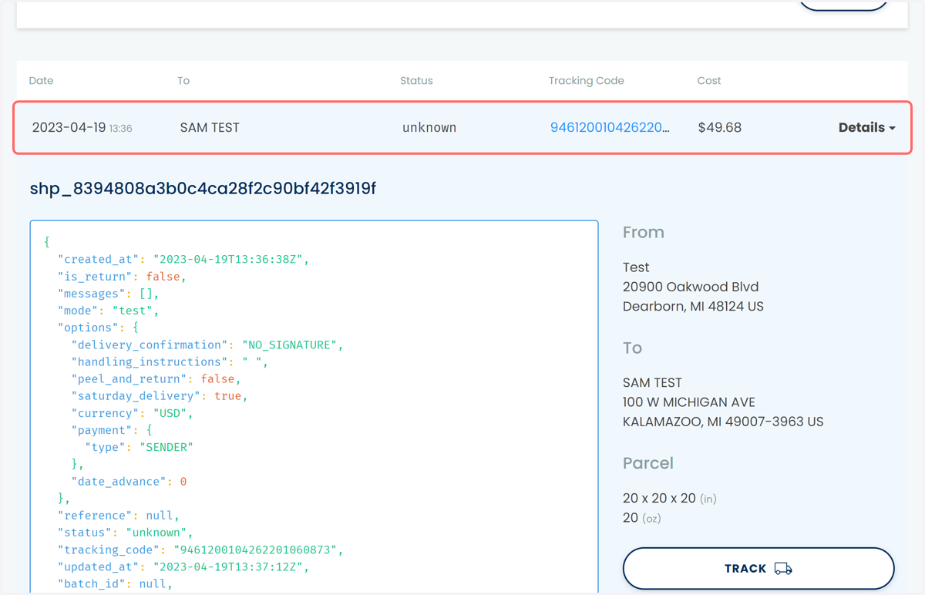The height and width of the screenshot is (595, 925).
Task: Click the "peel_and_return": false line
Action: coord(156,379)
